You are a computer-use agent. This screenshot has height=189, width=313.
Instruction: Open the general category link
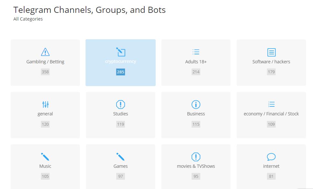point(45,114)
